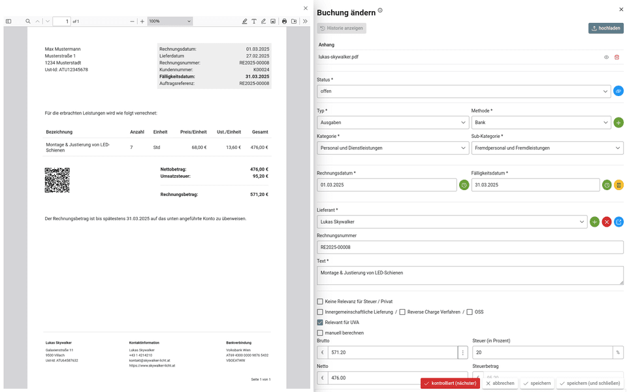The height and width of the screenshot is (392, 627).
Task: Open PDF zoom level dropdown at 100%
Action: (x=170, y=22)
